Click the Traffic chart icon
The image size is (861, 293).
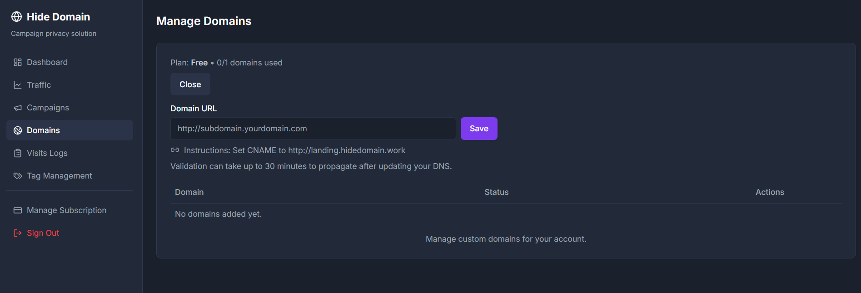point(18,85)
